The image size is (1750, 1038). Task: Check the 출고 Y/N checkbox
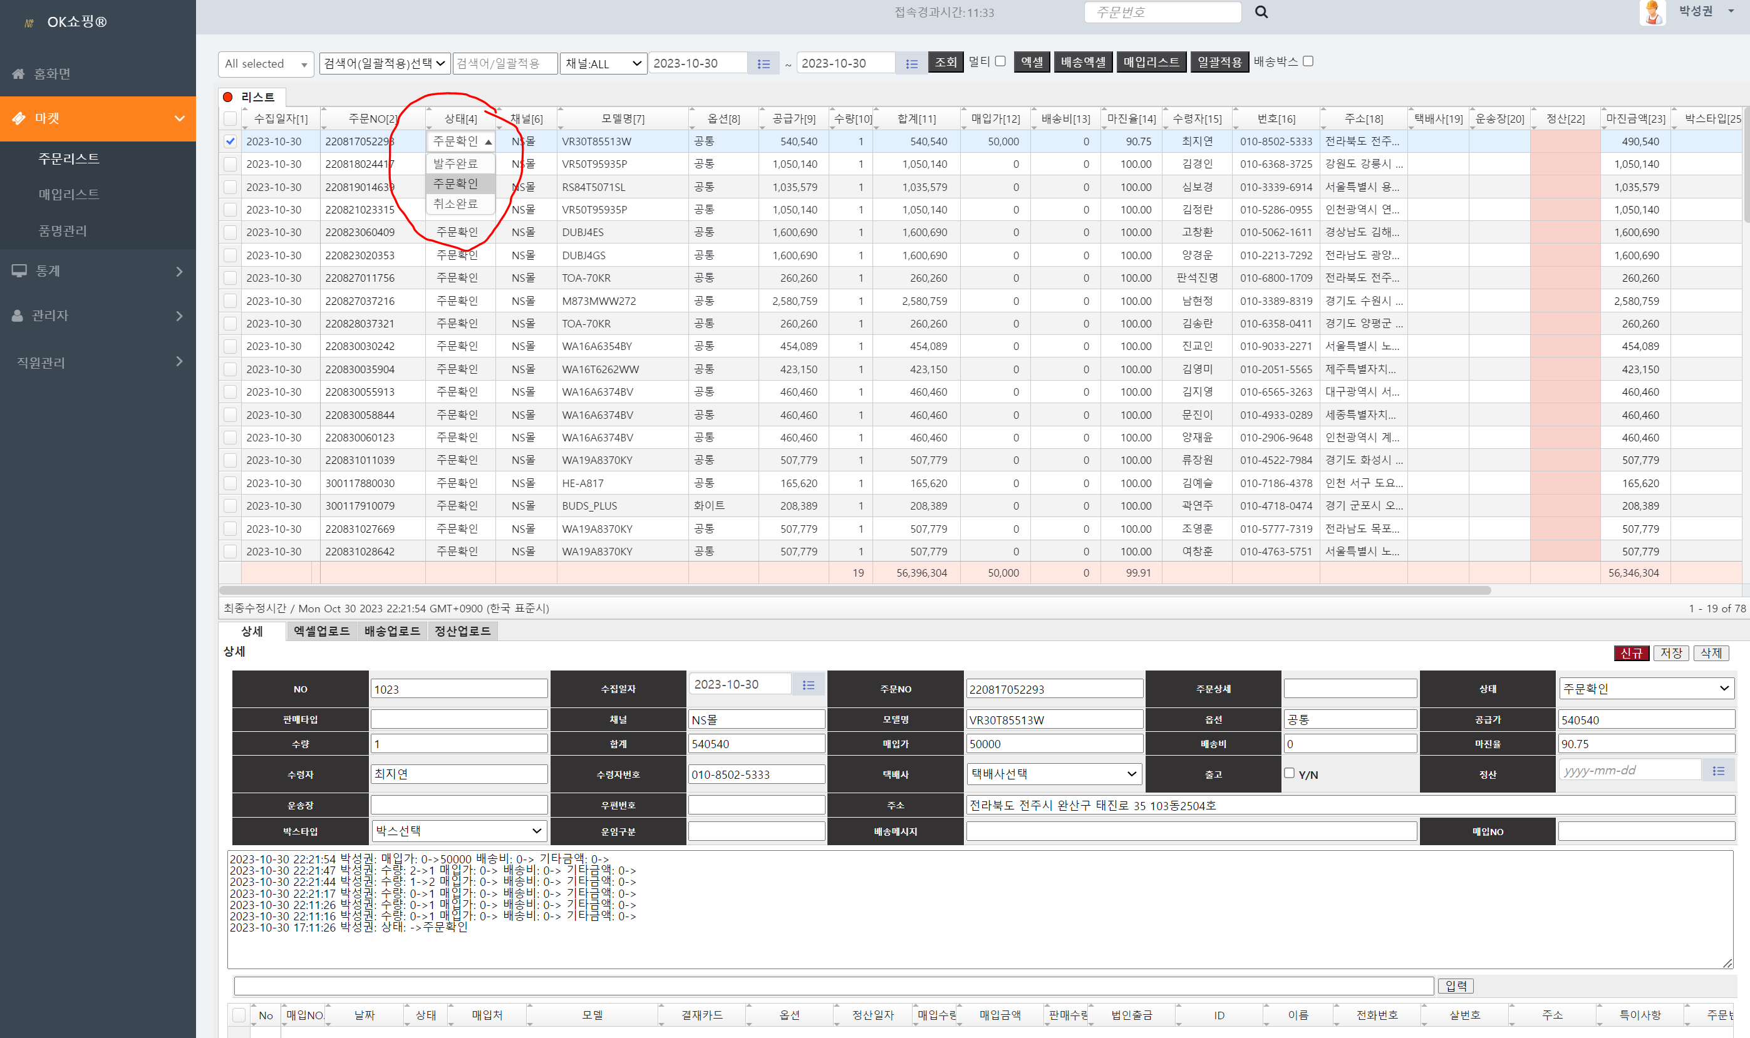1289,773
